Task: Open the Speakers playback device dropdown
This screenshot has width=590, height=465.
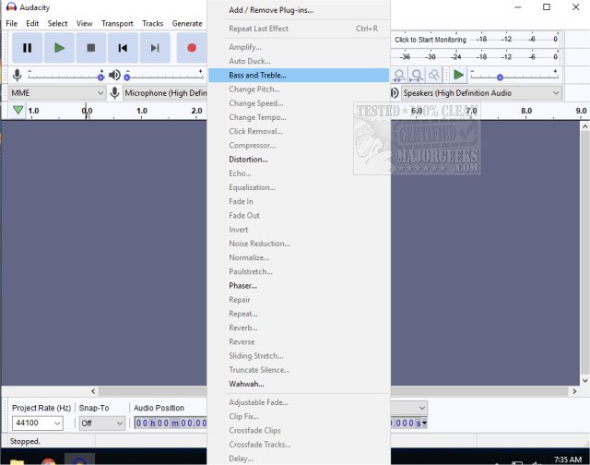Action: pos(481,92)
